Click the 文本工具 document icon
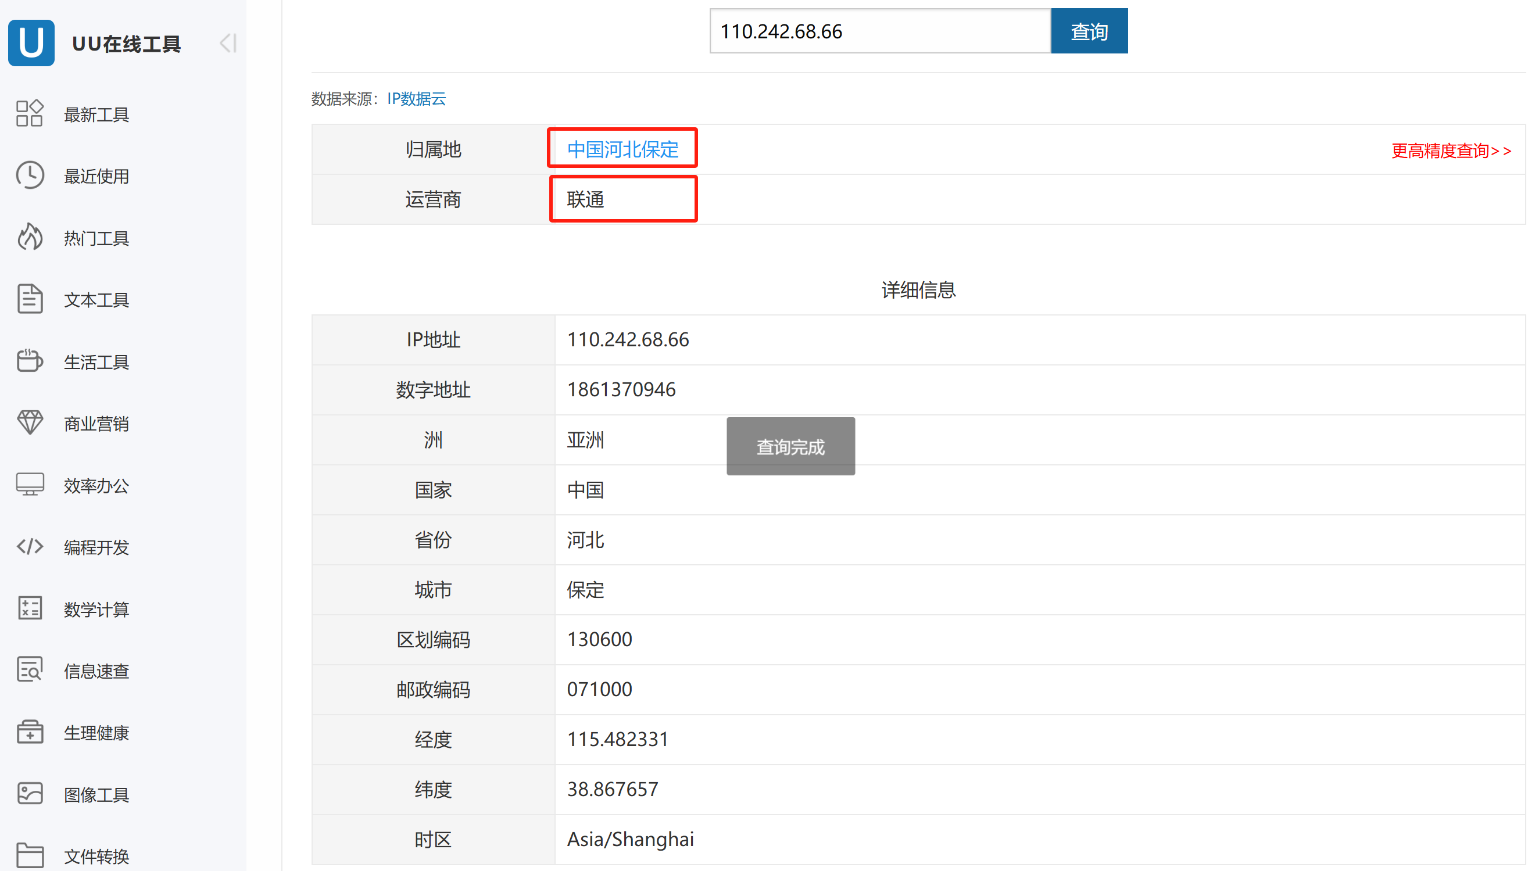 click(x=29, y=299)
